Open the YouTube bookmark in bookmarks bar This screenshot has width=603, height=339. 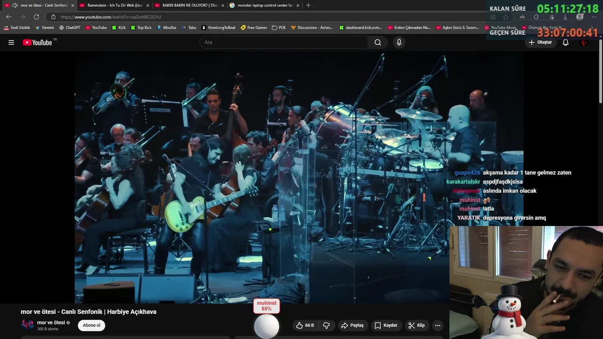pos(96,28)
